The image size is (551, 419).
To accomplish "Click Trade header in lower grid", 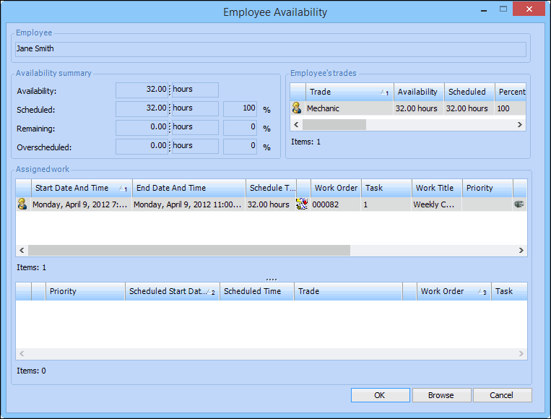I will point(348,291).
